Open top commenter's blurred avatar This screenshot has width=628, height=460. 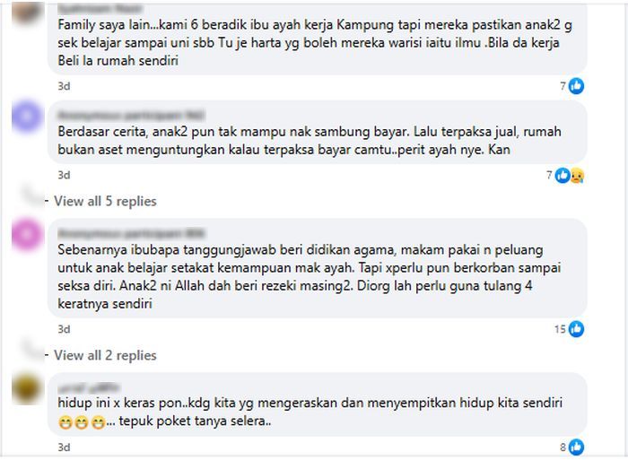(x=26, y=12)
